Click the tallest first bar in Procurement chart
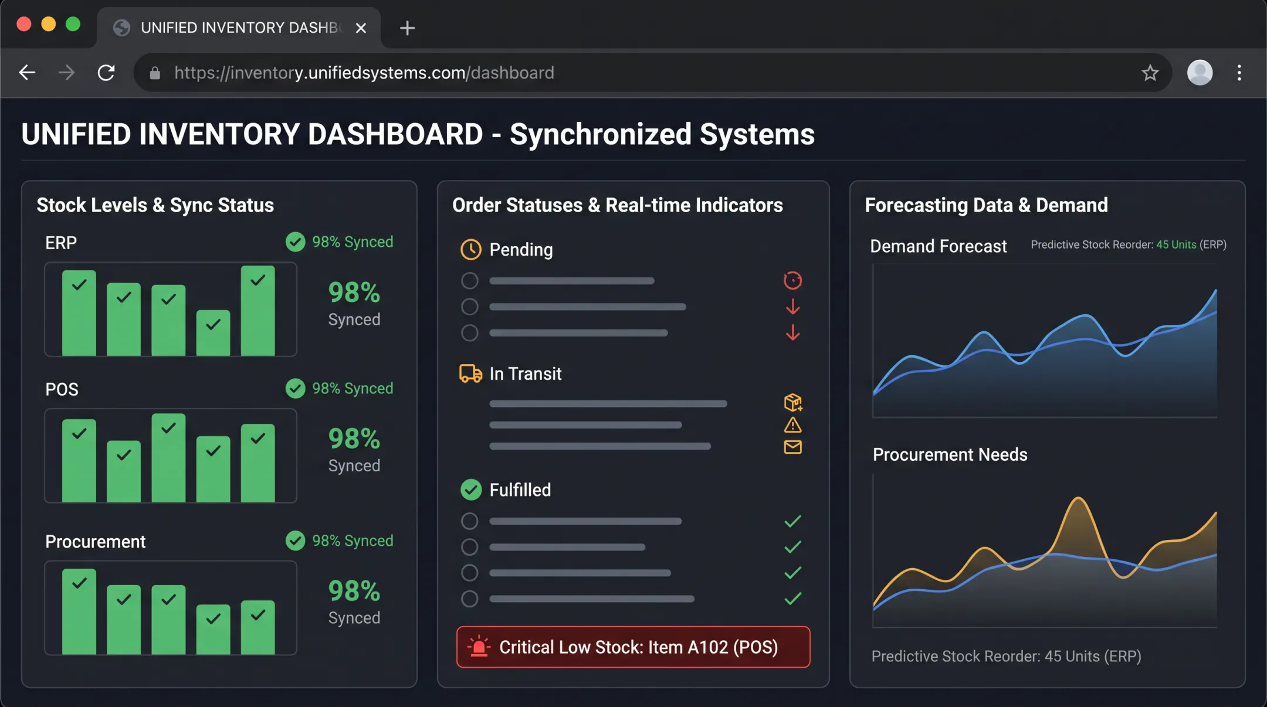 tap(79, 611)
